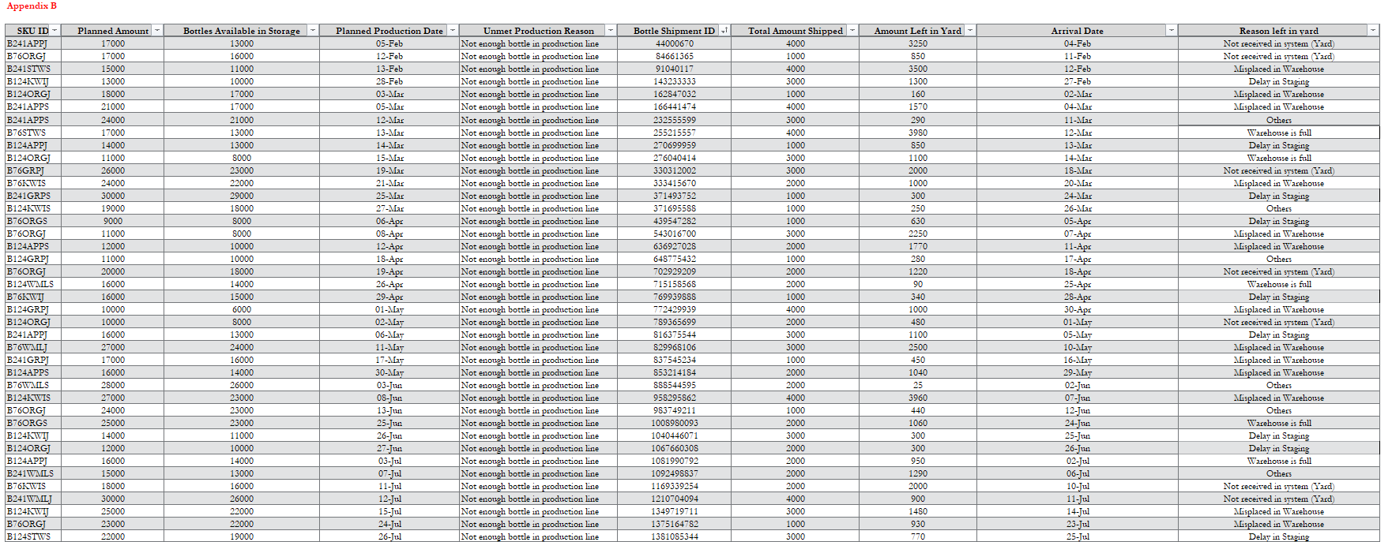Select Planned Amount cell 9000

(x=113, y=221)
